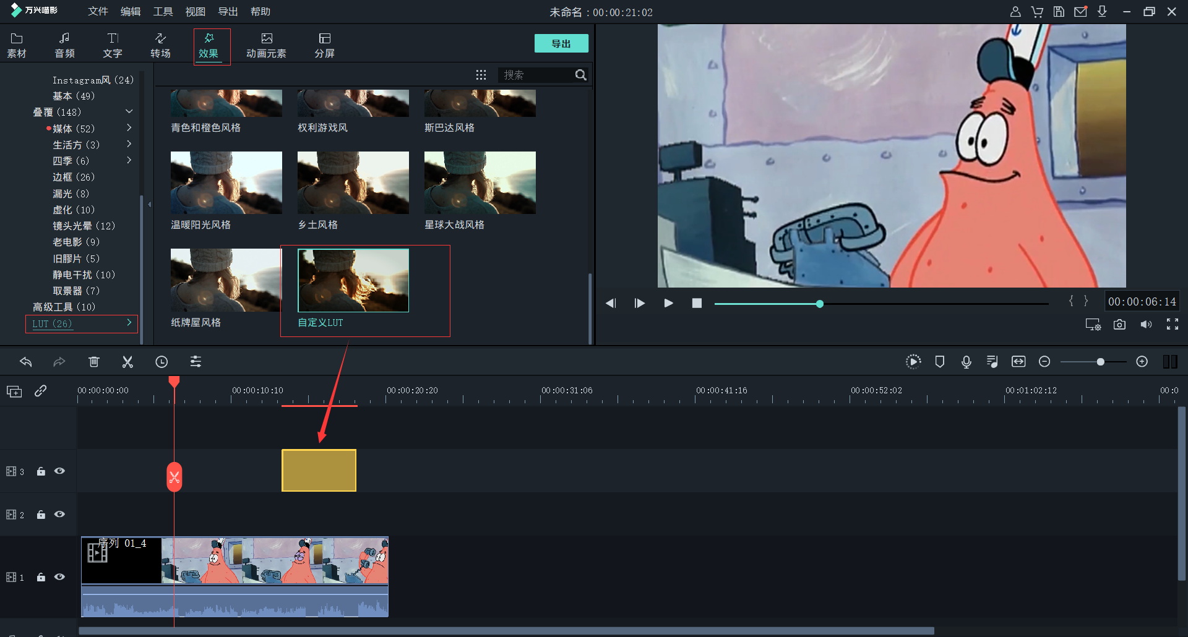
Task: Hide track 3 using eye icon
Action: tap(59, 471)
